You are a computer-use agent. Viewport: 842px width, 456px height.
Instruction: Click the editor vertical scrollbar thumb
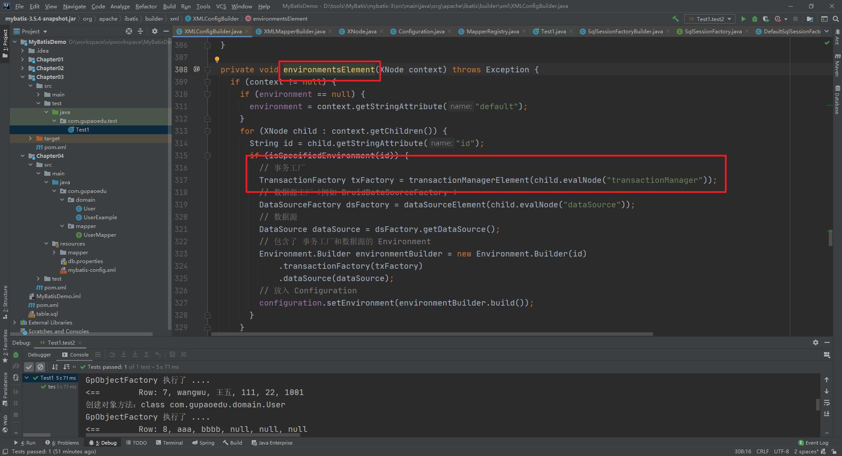pos(830,238)
